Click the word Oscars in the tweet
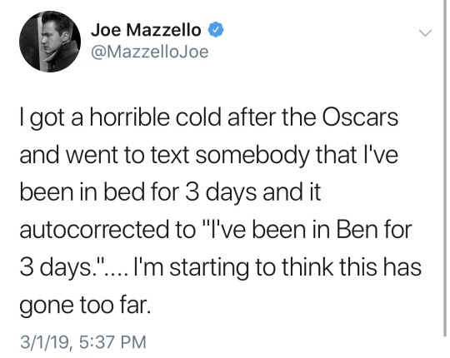This screenshot has width=450, height=358. click(360, 117)
